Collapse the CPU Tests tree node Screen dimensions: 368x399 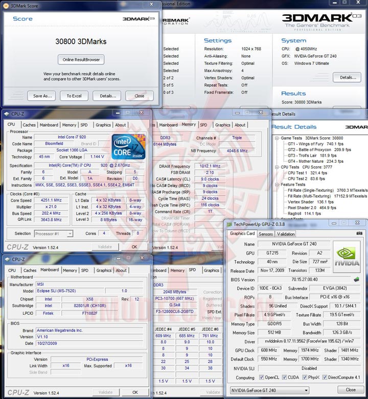[x=277, y=167]
